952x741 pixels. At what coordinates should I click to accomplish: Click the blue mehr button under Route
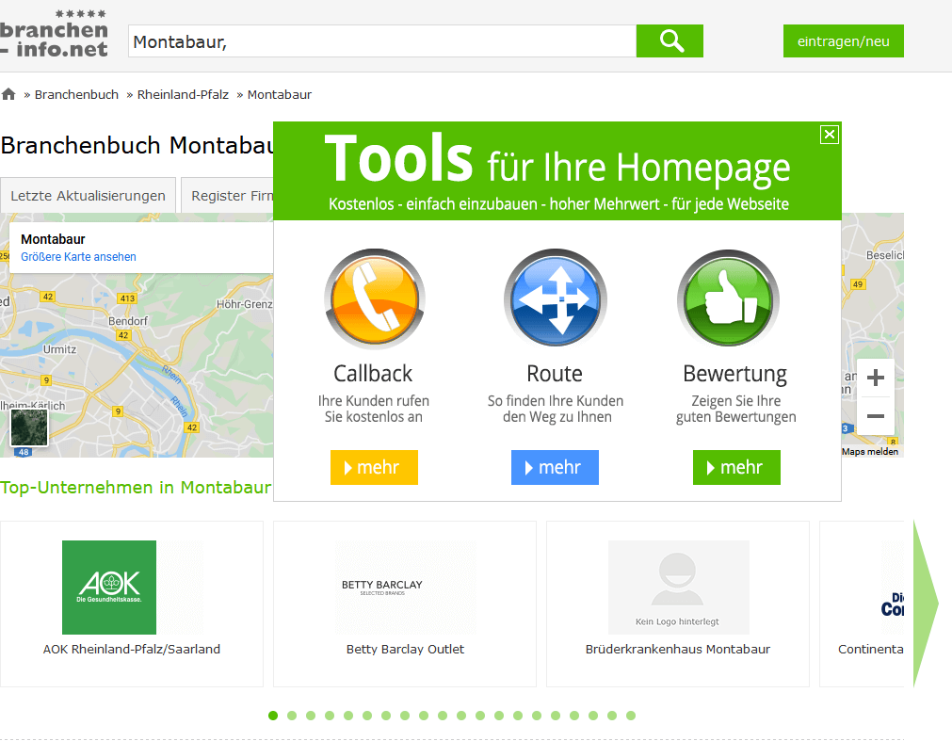555,468
